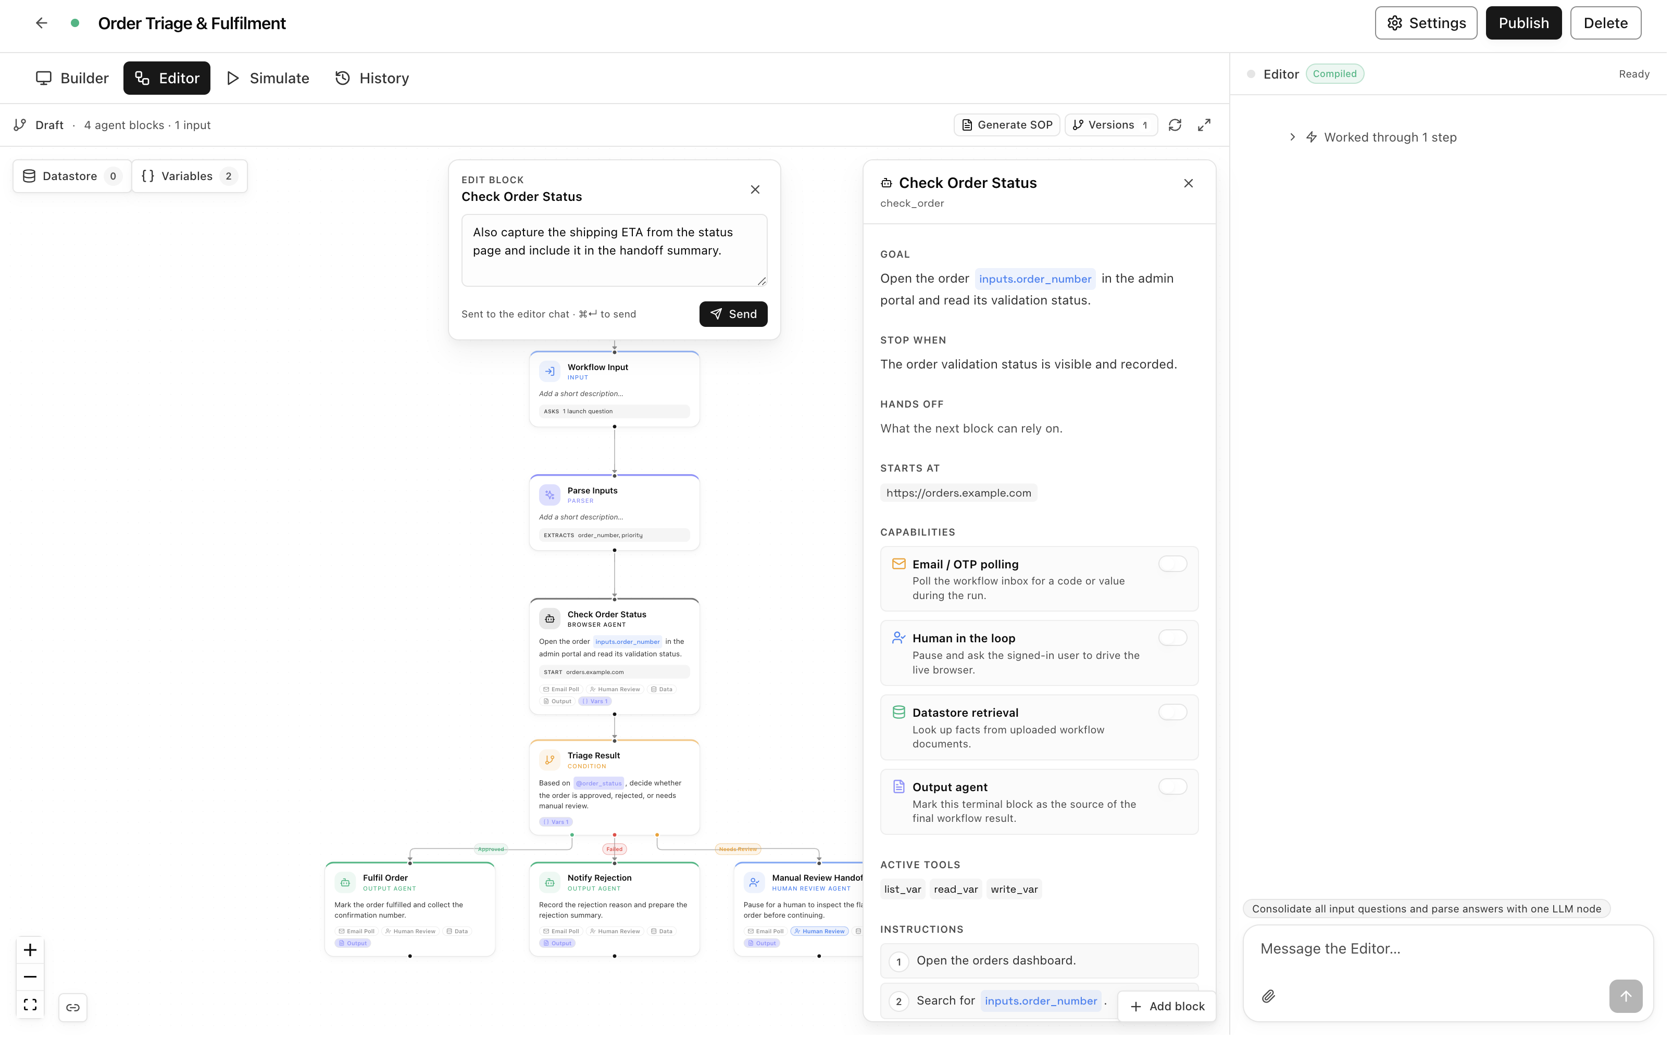Click the Approved branch label
1673x1041 pixels.
[493, 853]
